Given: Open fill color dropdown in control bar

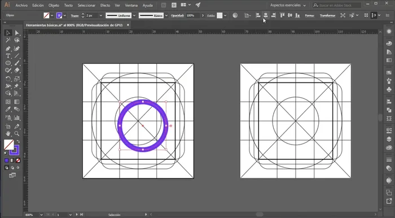Looking at the screenshot, I should point(52,15).
